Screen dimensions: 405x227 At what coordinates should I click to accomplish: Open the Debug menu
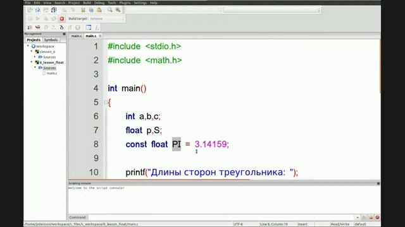(x=99, y=3)
